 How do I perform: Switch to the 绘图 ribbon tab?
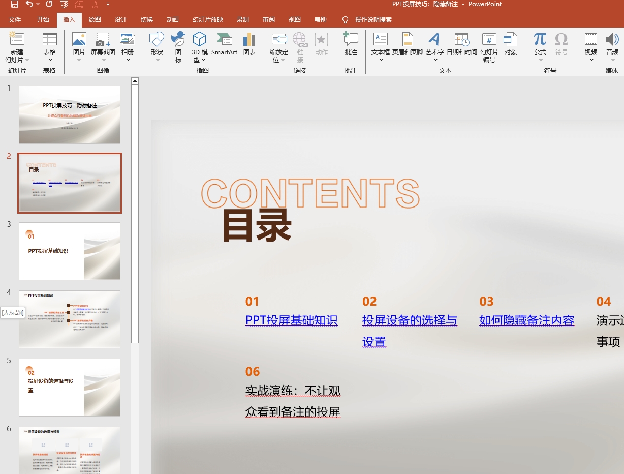pos(95,20)
